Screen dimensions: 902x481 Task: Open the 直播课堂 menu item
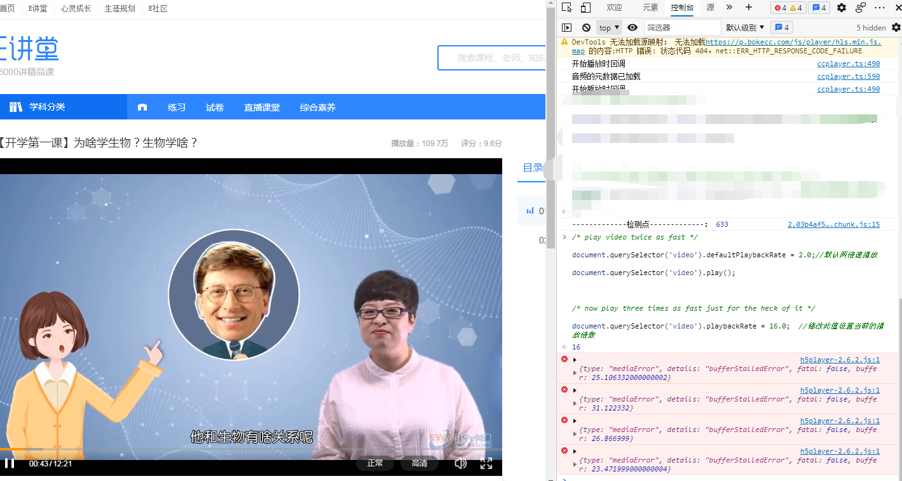tap(263, 107)
